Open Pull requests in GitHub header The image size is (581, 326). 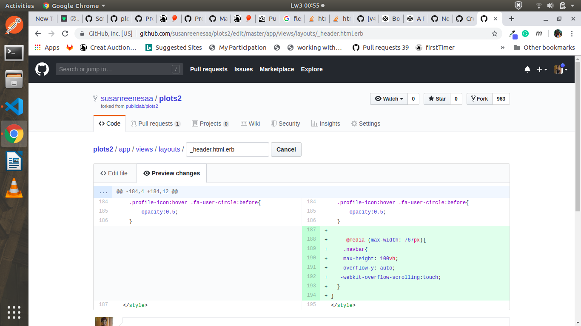click(x=209, y=69)
